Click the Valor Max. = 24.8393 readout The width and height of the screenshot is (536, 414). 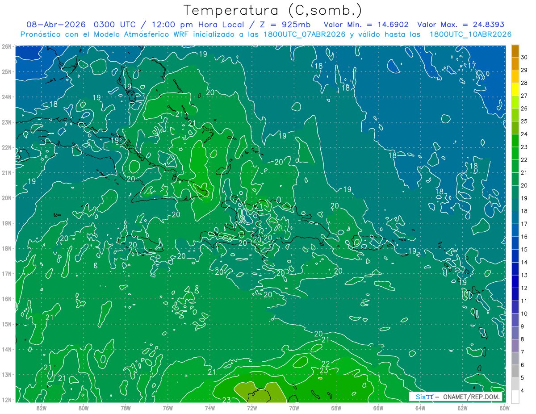tap(463, 25)
